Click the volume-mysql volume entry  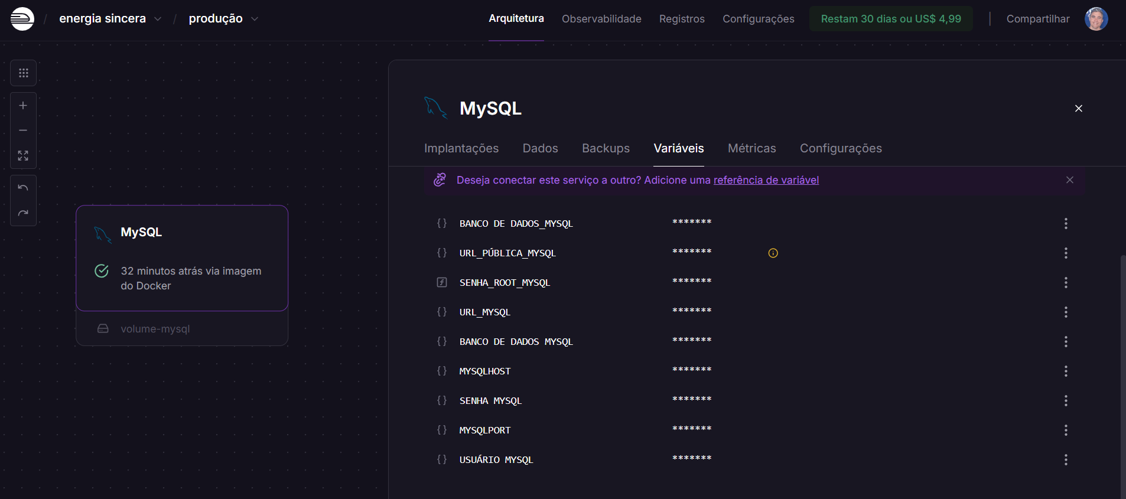182,328
